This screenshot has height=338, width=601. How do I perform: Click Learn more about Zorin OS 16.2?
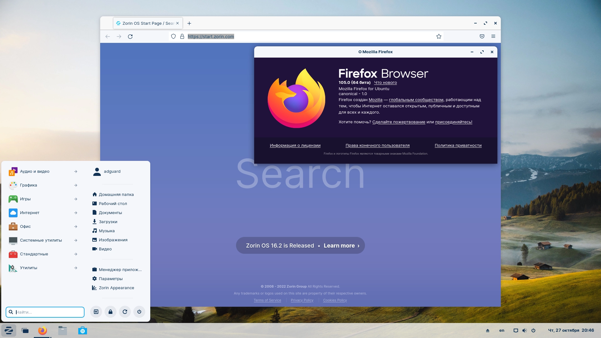[341, 246]
